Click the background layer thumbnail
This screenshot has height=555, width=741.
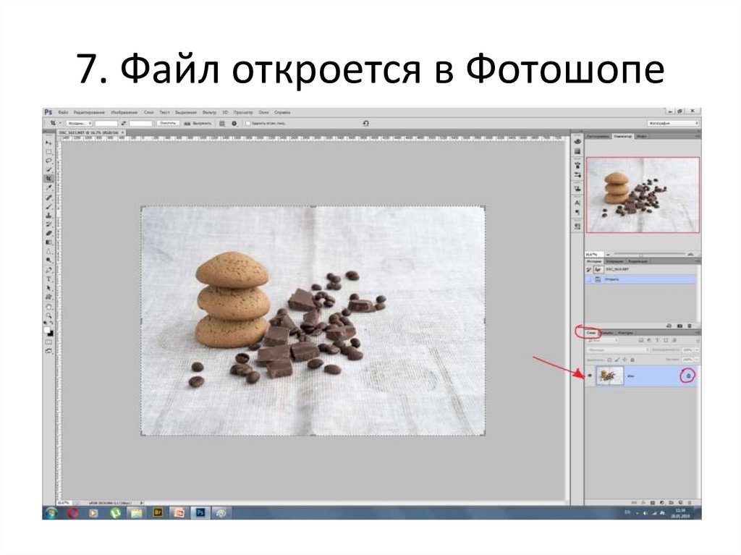610,376
